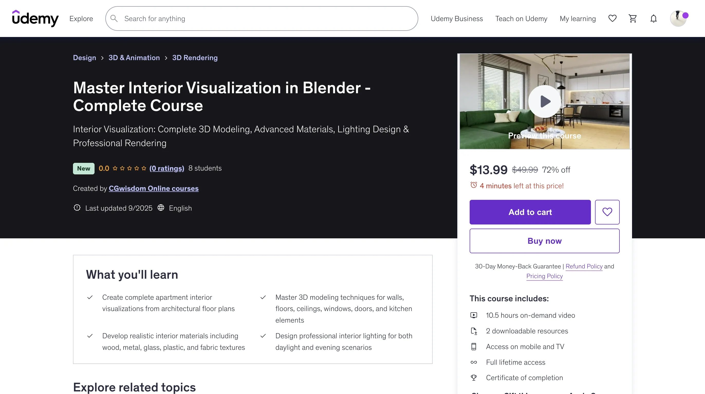Open the 3D & Animation breadcrumb
Screen dimensions: 705x394
pos(134,58)
